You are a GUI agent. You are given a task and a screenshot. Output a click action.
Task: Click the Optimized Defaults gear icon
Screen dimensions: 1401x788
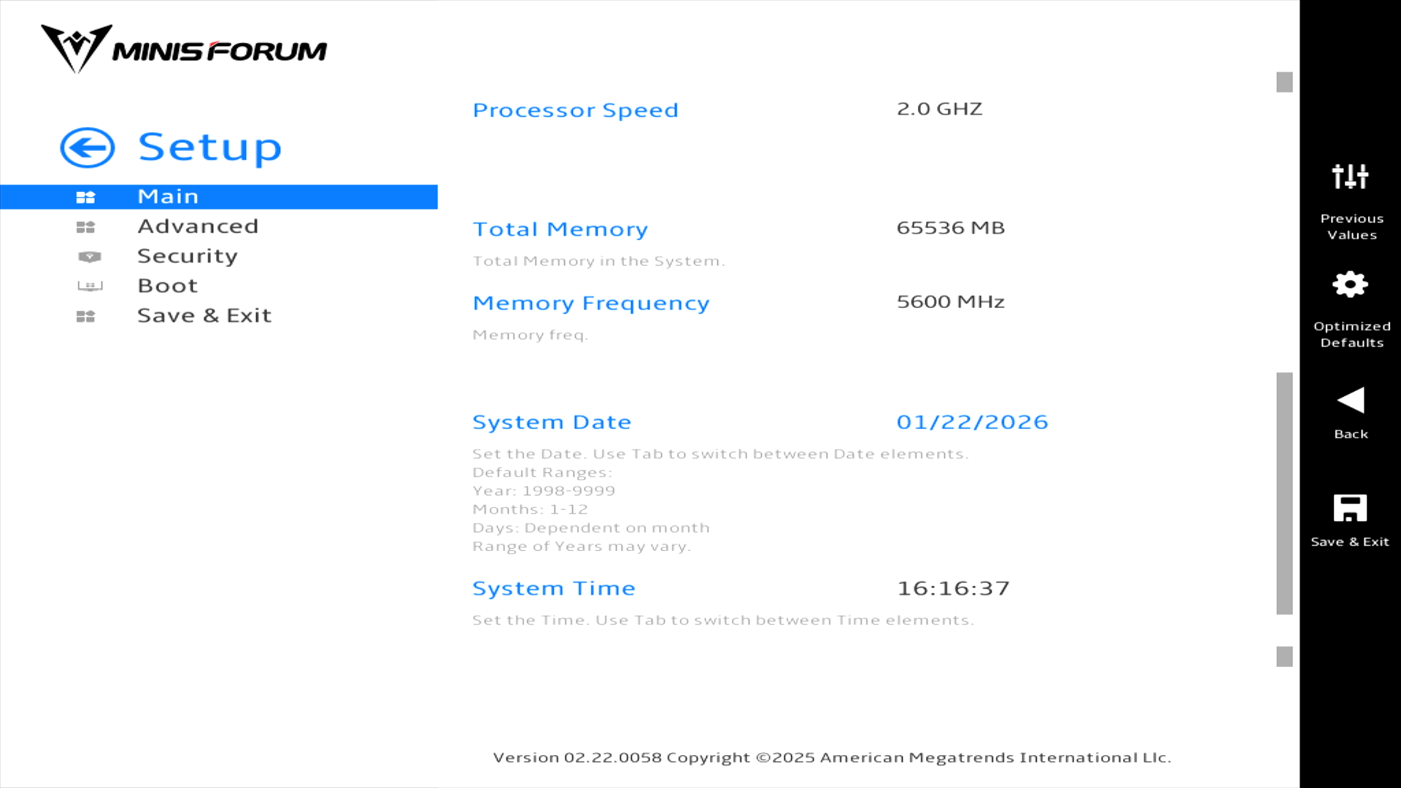pos(1350,285)
